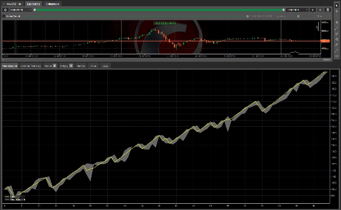Screen dimensions: 341x210
Task: Expand the XAUUSD h4 instance arrow
Action: (x=4, y=4)
